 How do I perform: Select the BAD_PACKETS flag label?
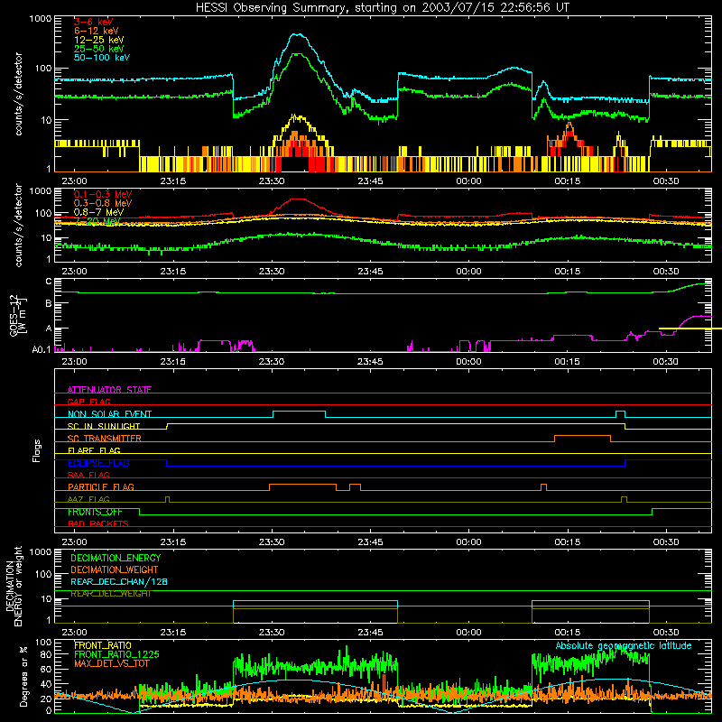pos(98,523)
